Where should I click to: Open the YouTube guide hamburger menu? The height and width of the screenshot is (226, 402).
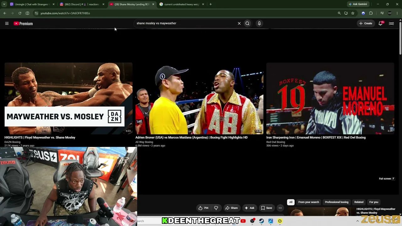click(x=7, y=24)
